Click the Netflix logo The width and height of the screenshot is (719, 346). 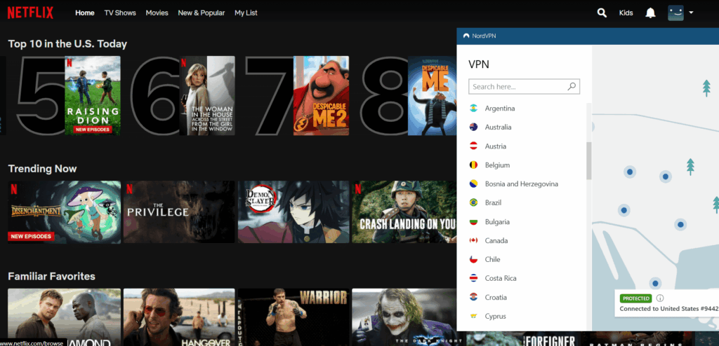click(x=34, y=13)
